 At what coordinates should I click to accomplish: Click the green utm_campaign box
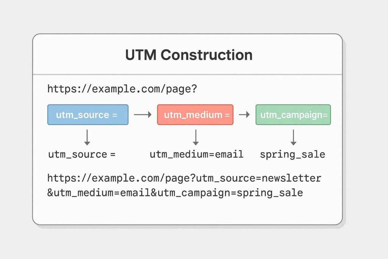click(293, 115)
